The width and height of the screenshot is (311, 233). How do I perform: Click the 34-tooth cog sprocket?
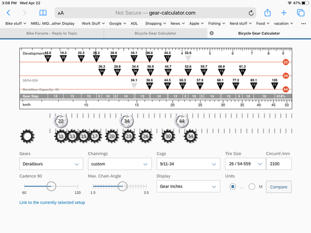click(190, 136)
